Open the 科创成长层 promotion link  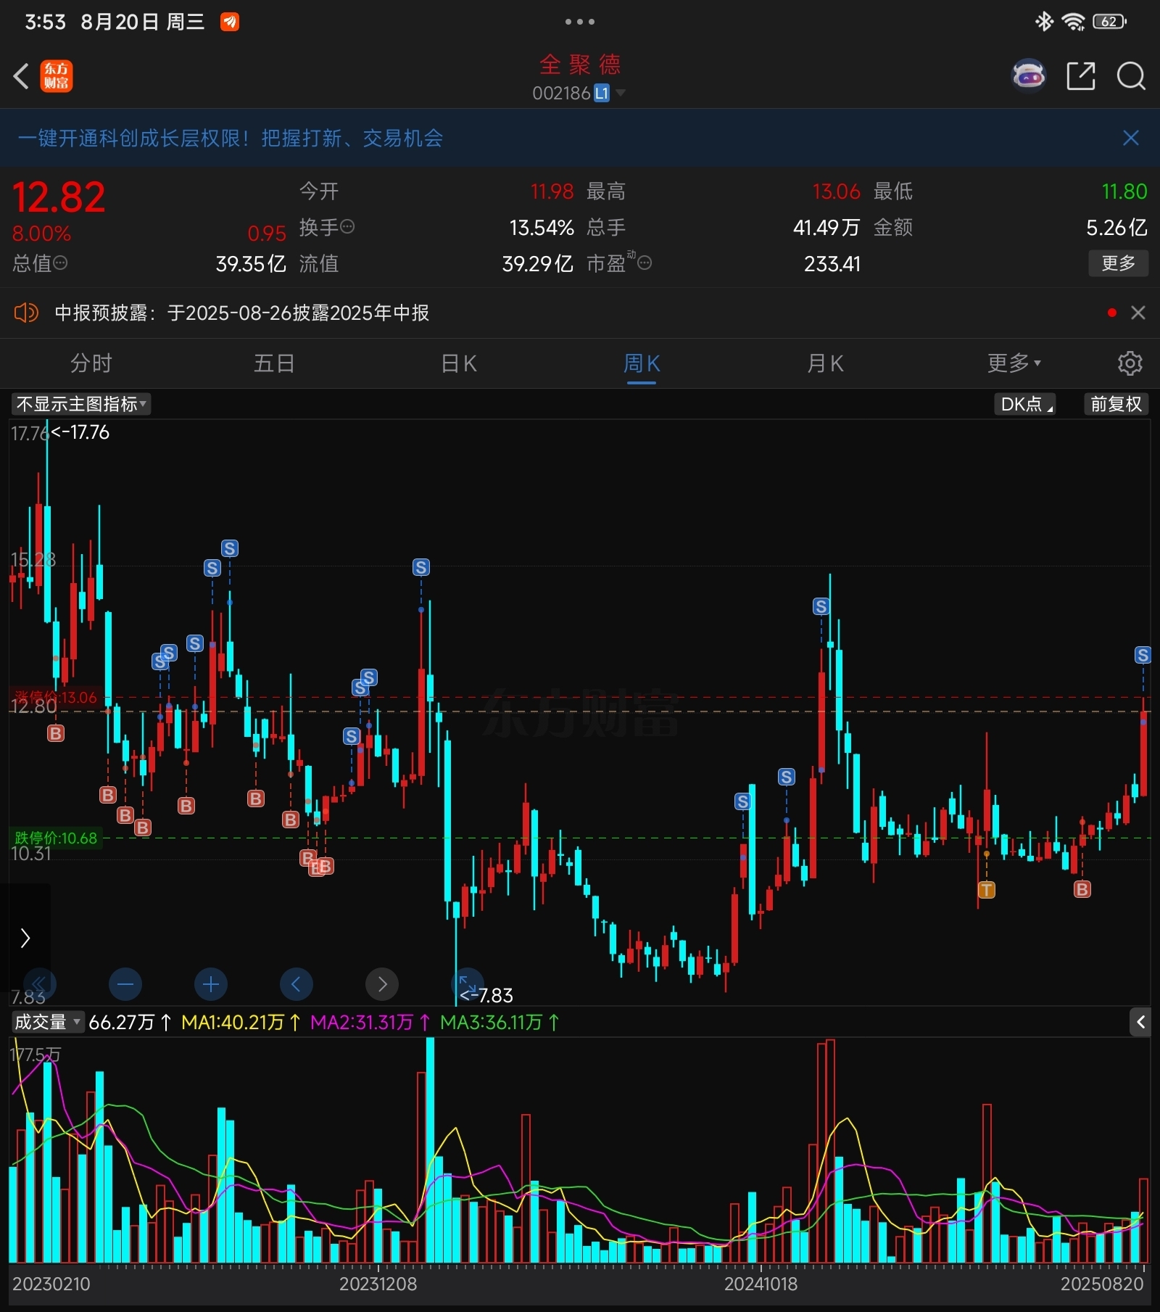[230, 138]
